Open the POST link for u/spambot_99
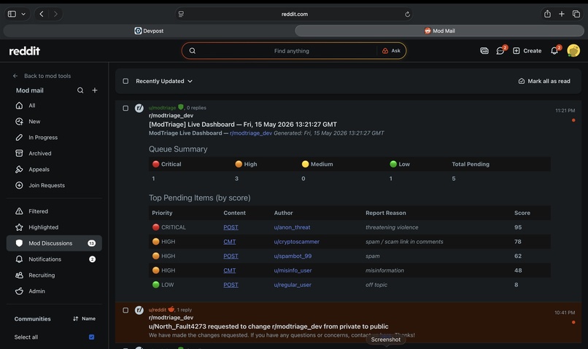This screenshot has height=349, width=588. pyautogui.click(x=231, y=256)
